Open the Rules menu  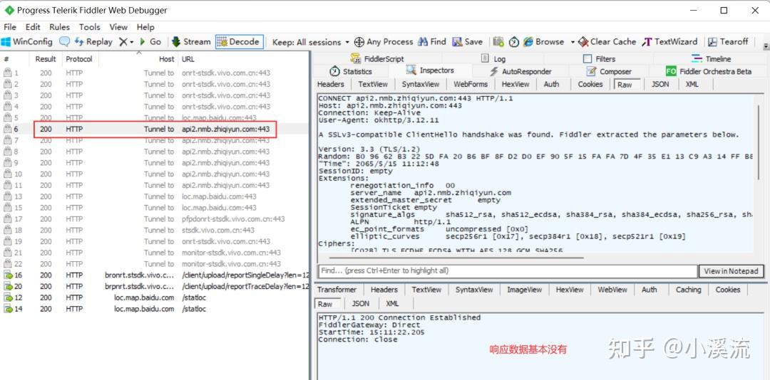tap(59, 27)
